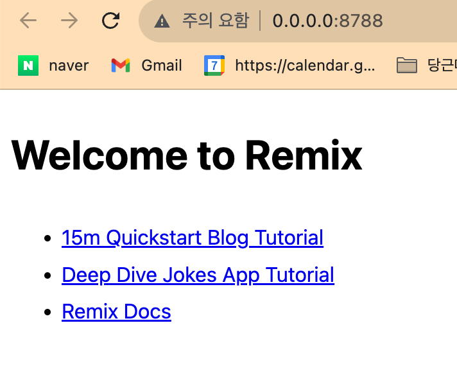Open the 당근 bookmarks folder

pos(426,65)
